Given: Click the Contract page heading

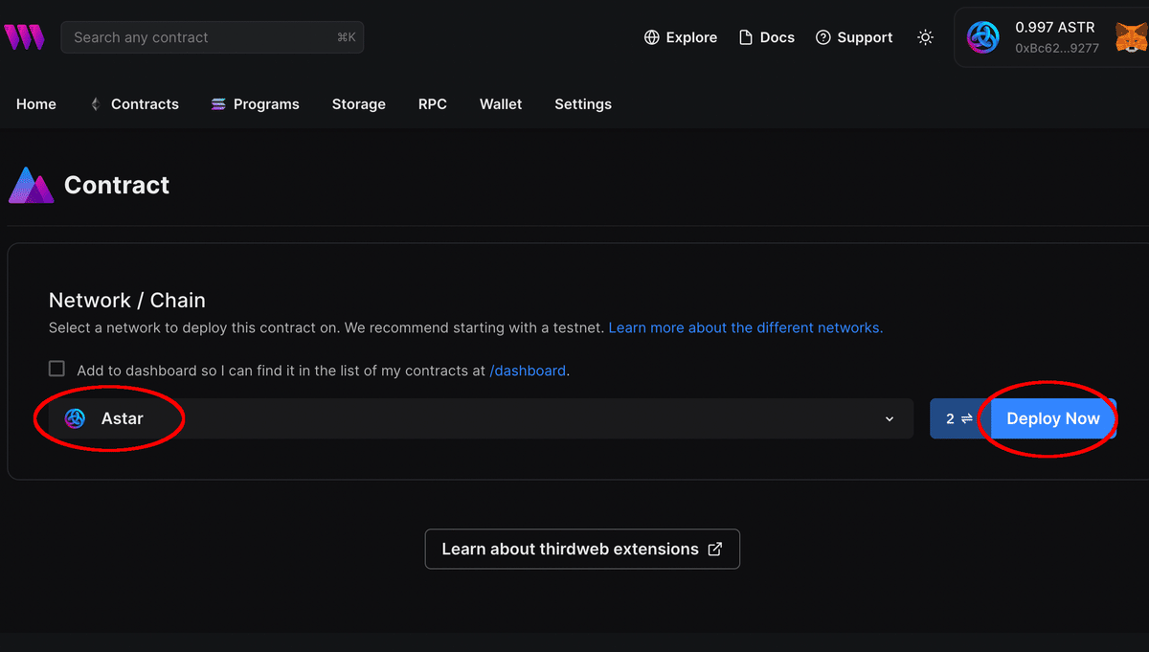Looking at the screenshot, I should click(x=117, y=185).
